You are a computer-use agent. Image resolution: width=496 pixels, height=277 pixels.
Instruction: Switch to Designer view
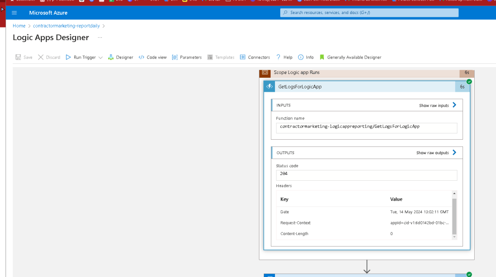(125, 58)
